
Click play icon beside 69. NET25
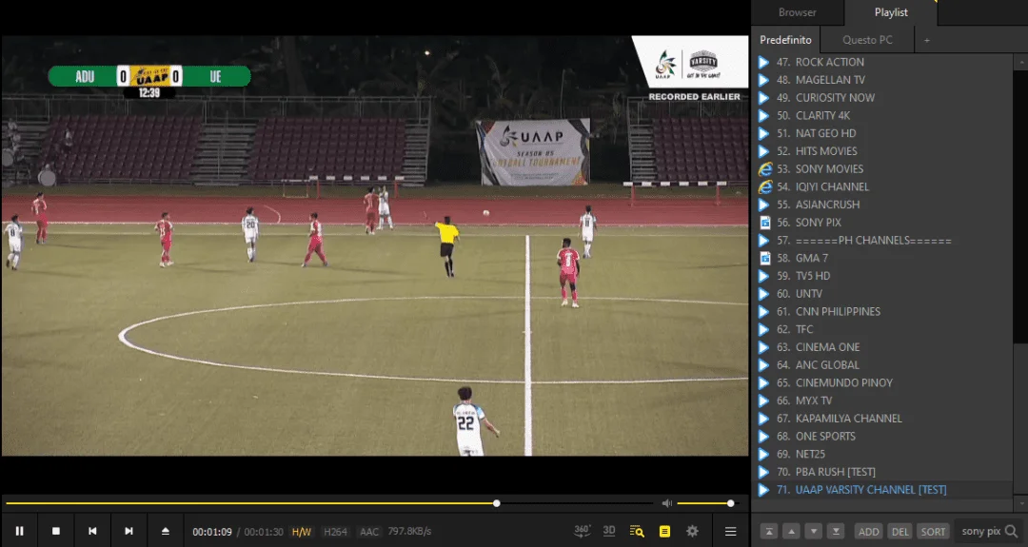coord(763,454)
